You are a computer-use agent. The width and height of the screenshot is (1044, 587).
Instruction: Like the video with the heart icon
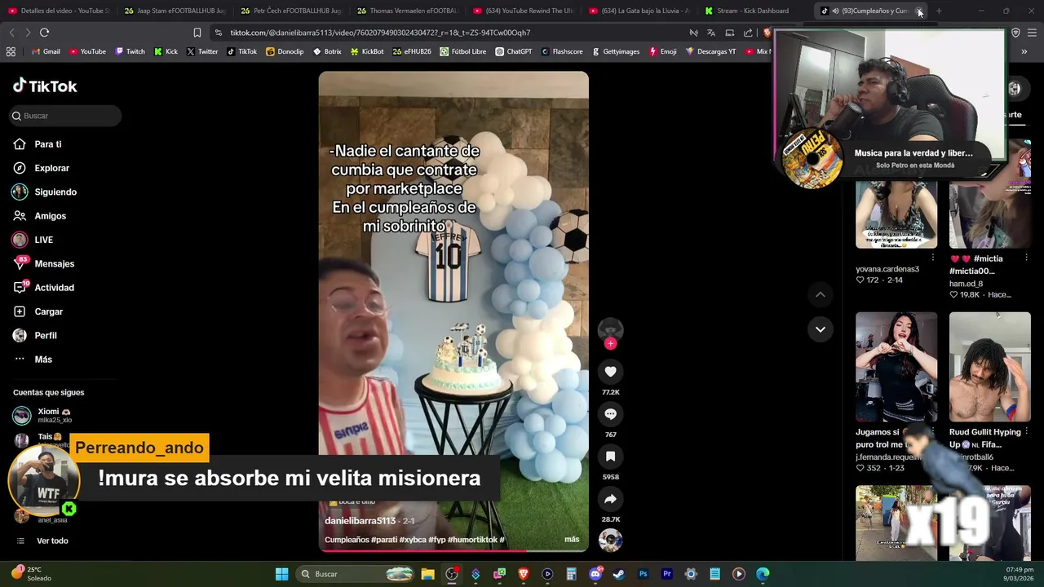click(x=610, y=372)
